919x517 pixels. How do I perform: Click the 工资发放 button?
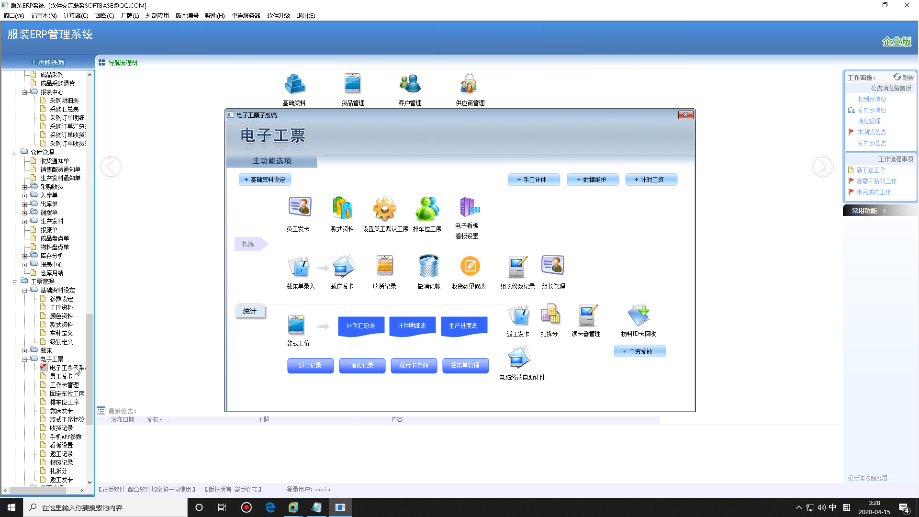[639, 351]
